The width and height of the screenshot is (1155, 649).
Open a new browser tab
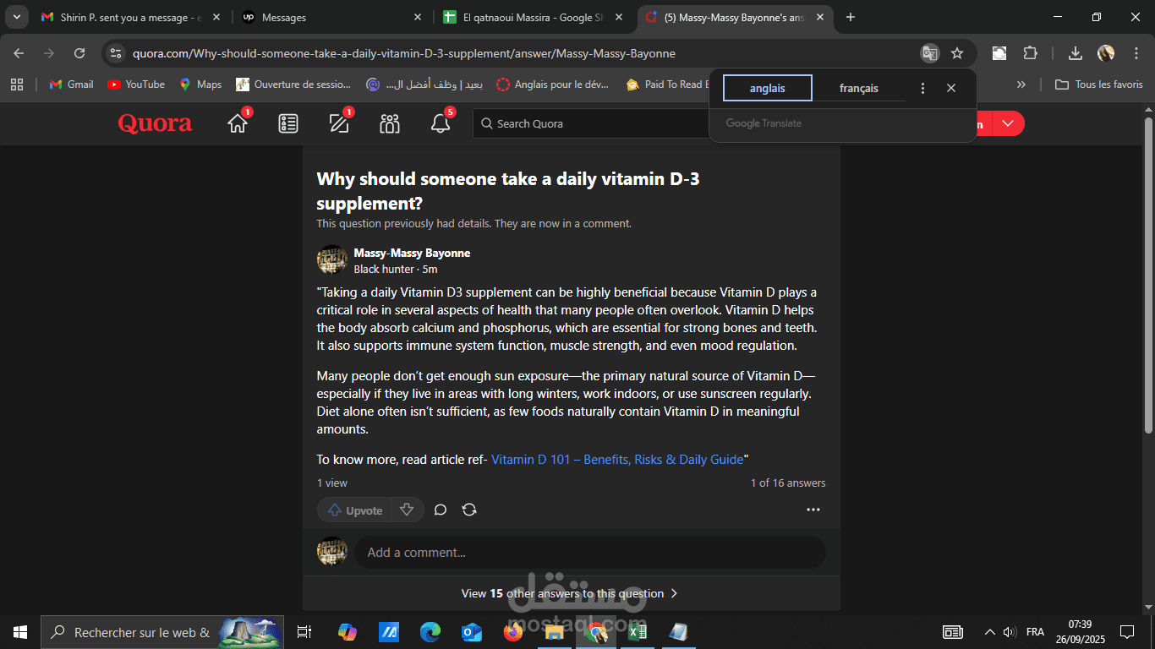click(851, 17)
